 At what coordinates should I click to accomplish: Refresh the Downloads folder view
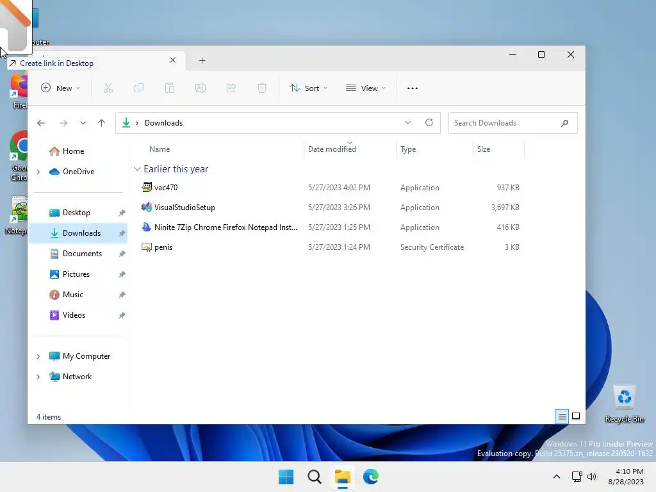(429, 122)
